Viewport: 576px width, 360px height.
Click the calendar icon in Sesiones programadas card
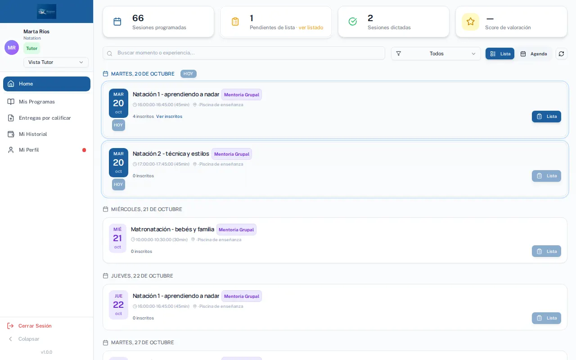point(117,22)
